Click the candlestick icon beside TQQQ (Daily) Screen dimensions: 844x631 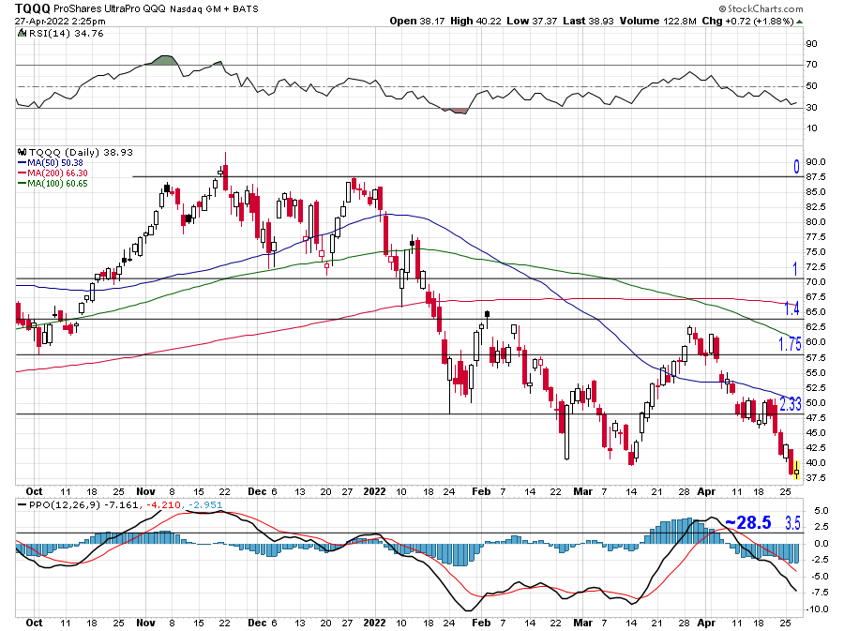tap(23, 152)
